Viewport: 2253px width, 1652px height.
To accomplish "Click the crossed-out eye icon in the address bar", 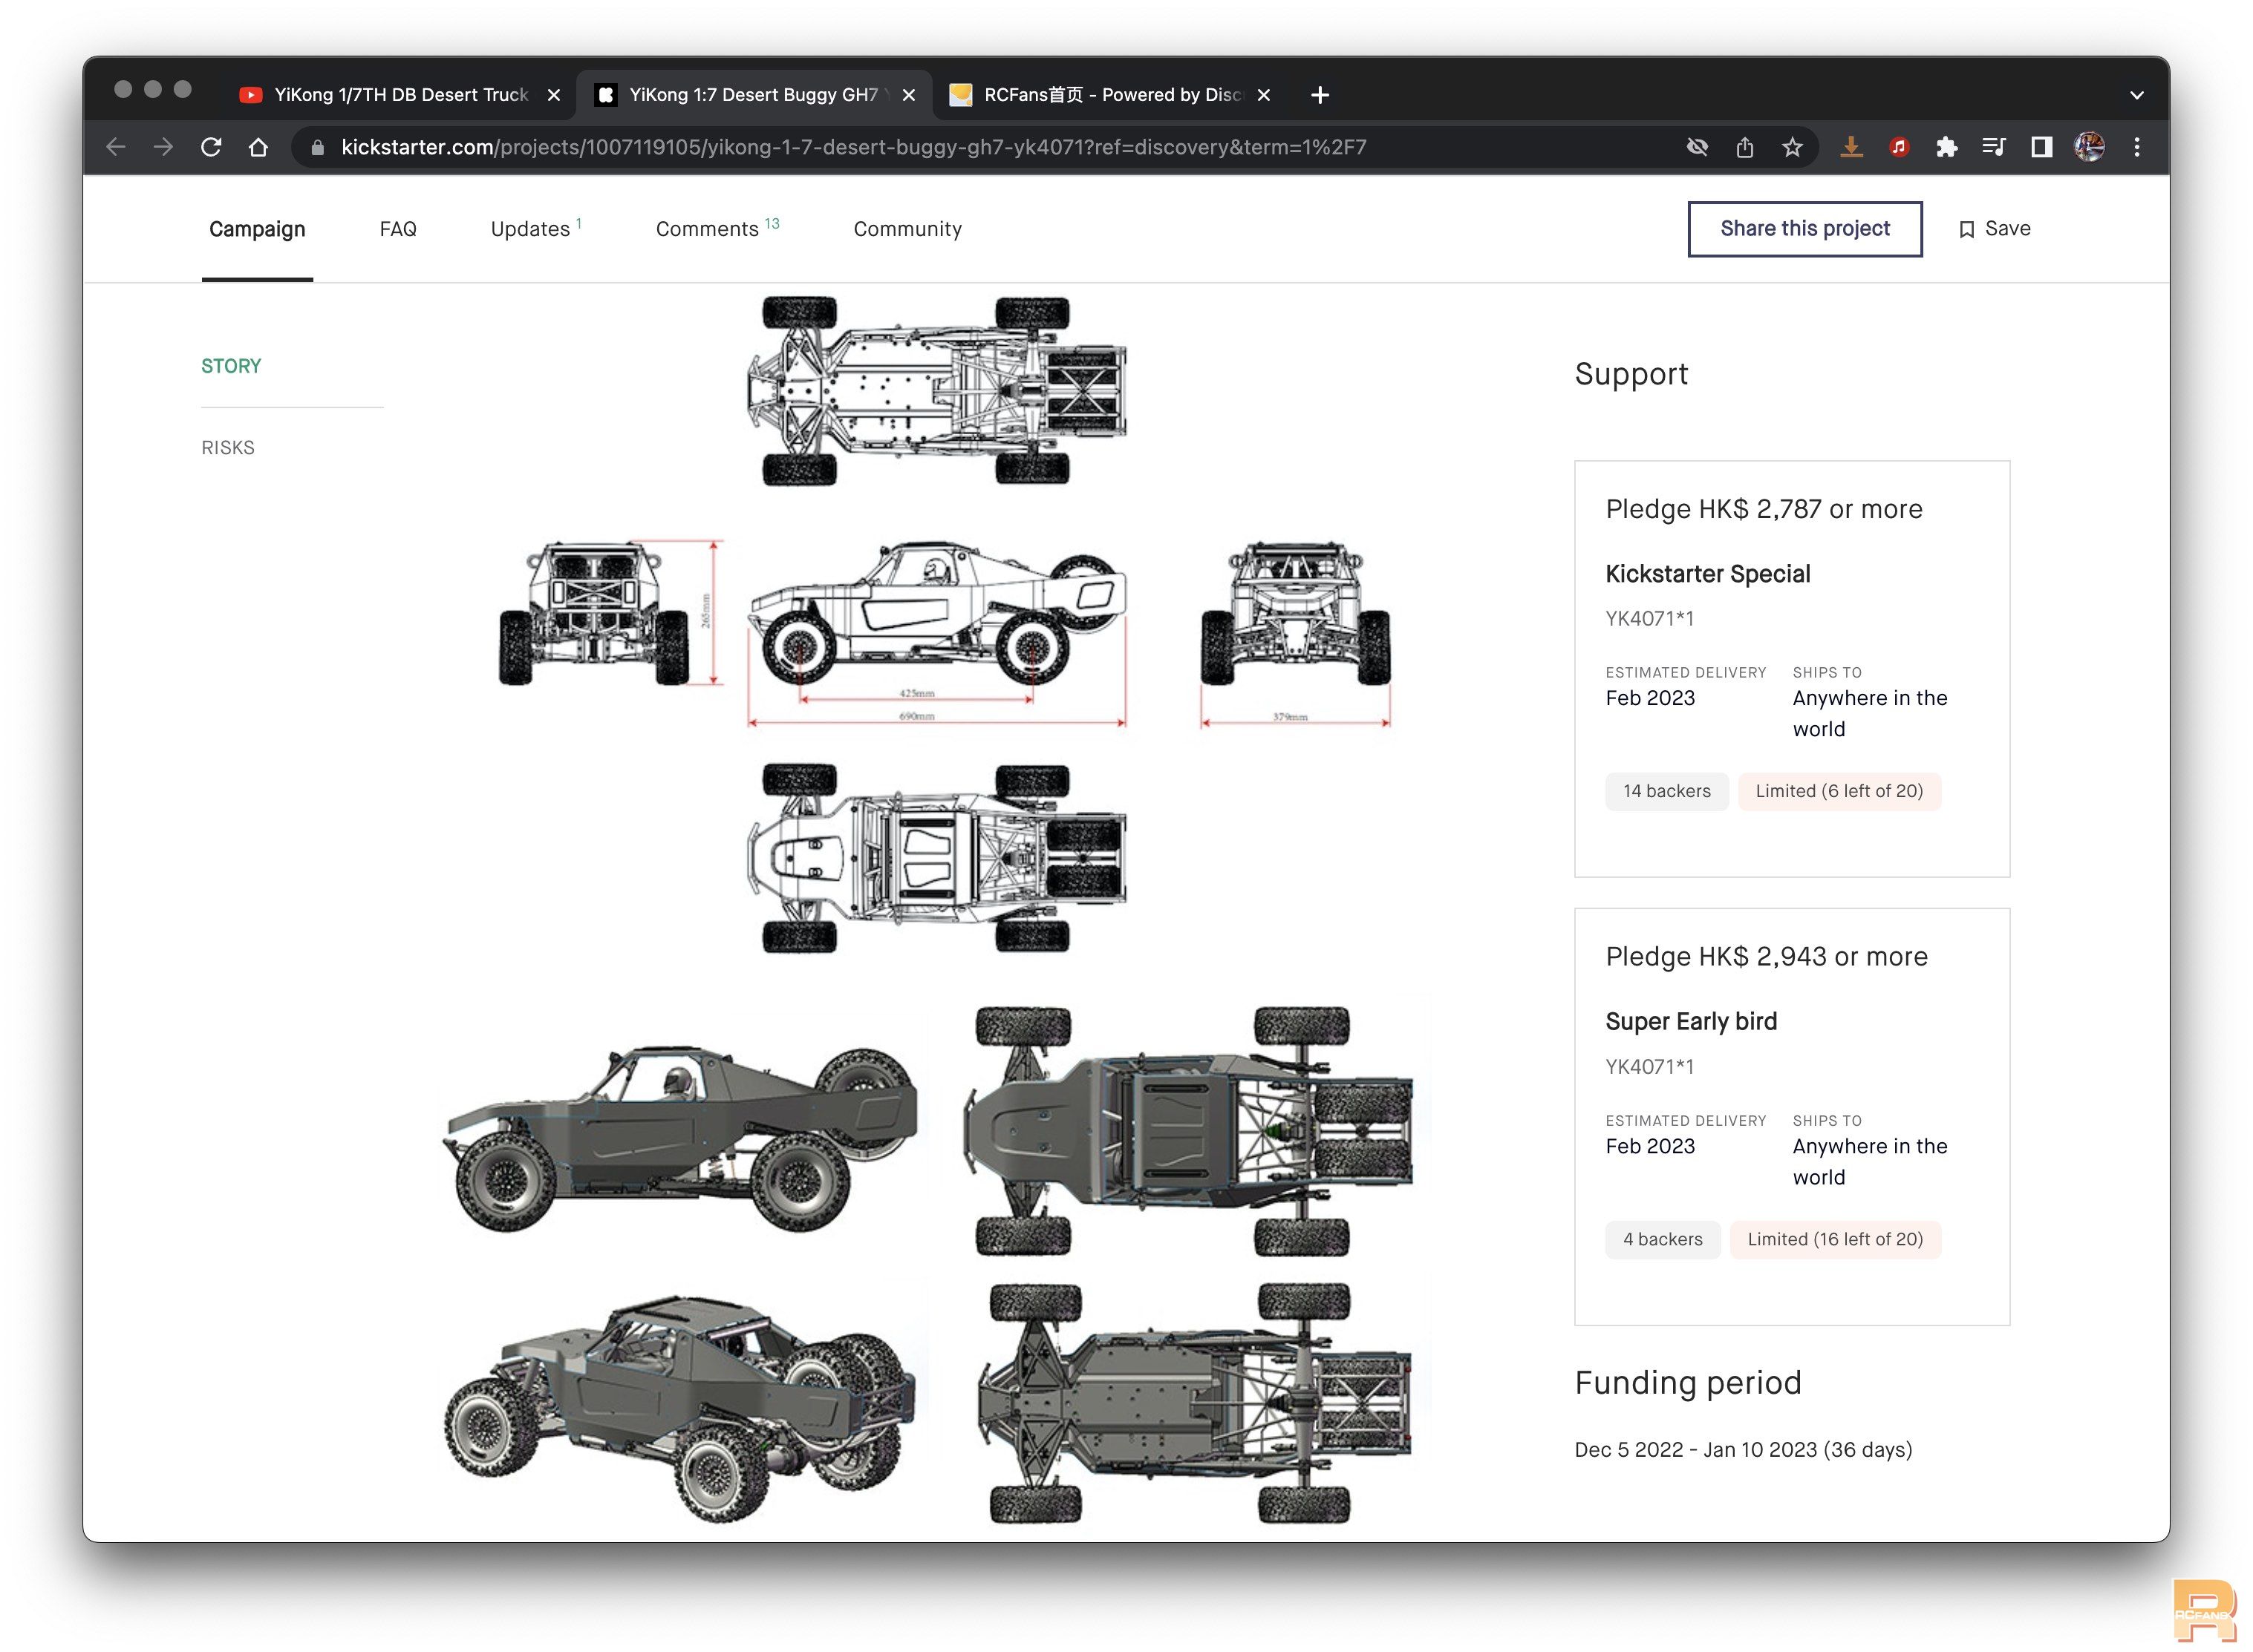I will point(1697,147).
